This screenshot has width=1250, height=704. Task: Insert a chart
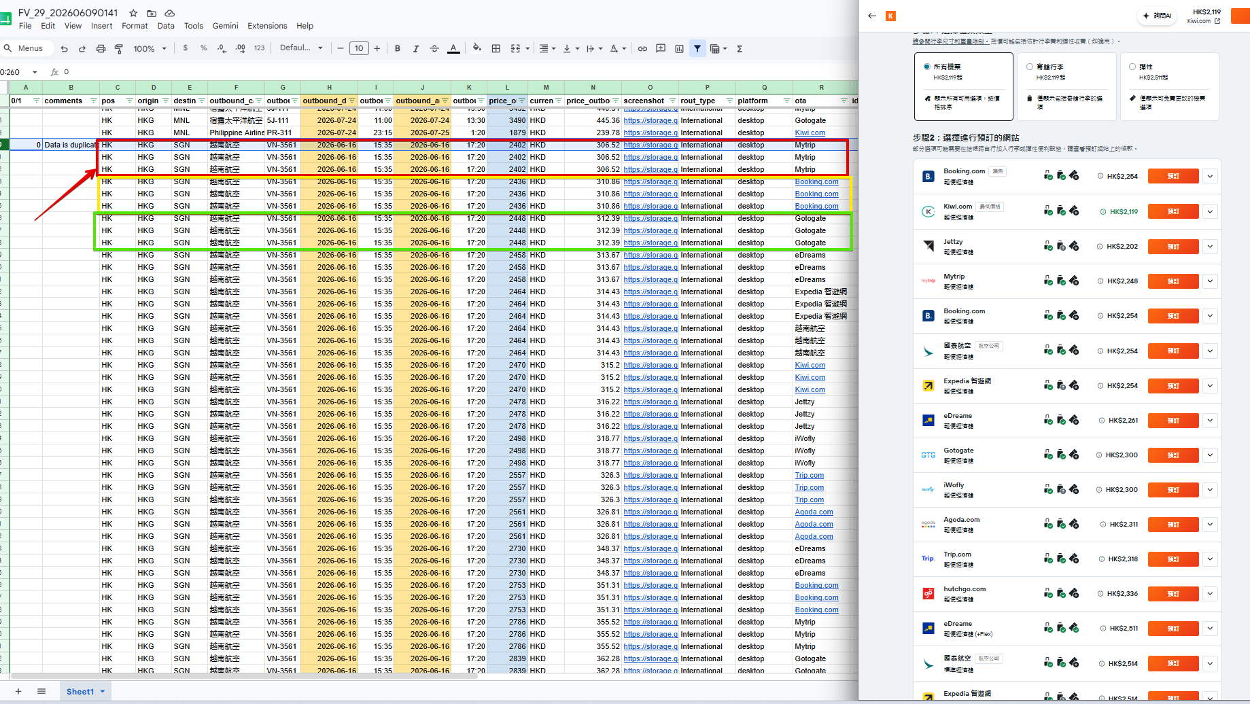pos(679,48)
